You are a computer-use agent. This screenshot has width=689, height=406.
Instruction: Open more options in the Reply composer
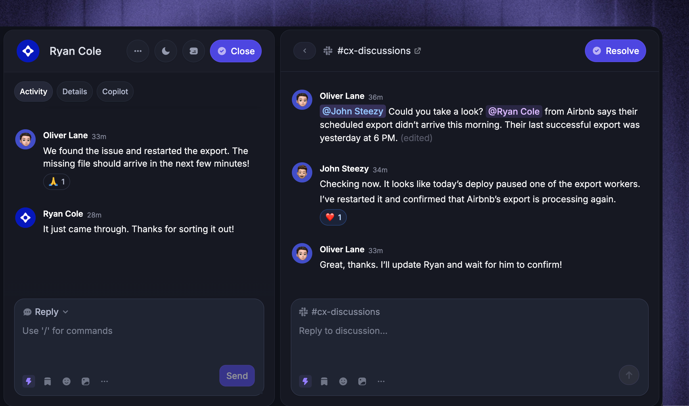104,381
